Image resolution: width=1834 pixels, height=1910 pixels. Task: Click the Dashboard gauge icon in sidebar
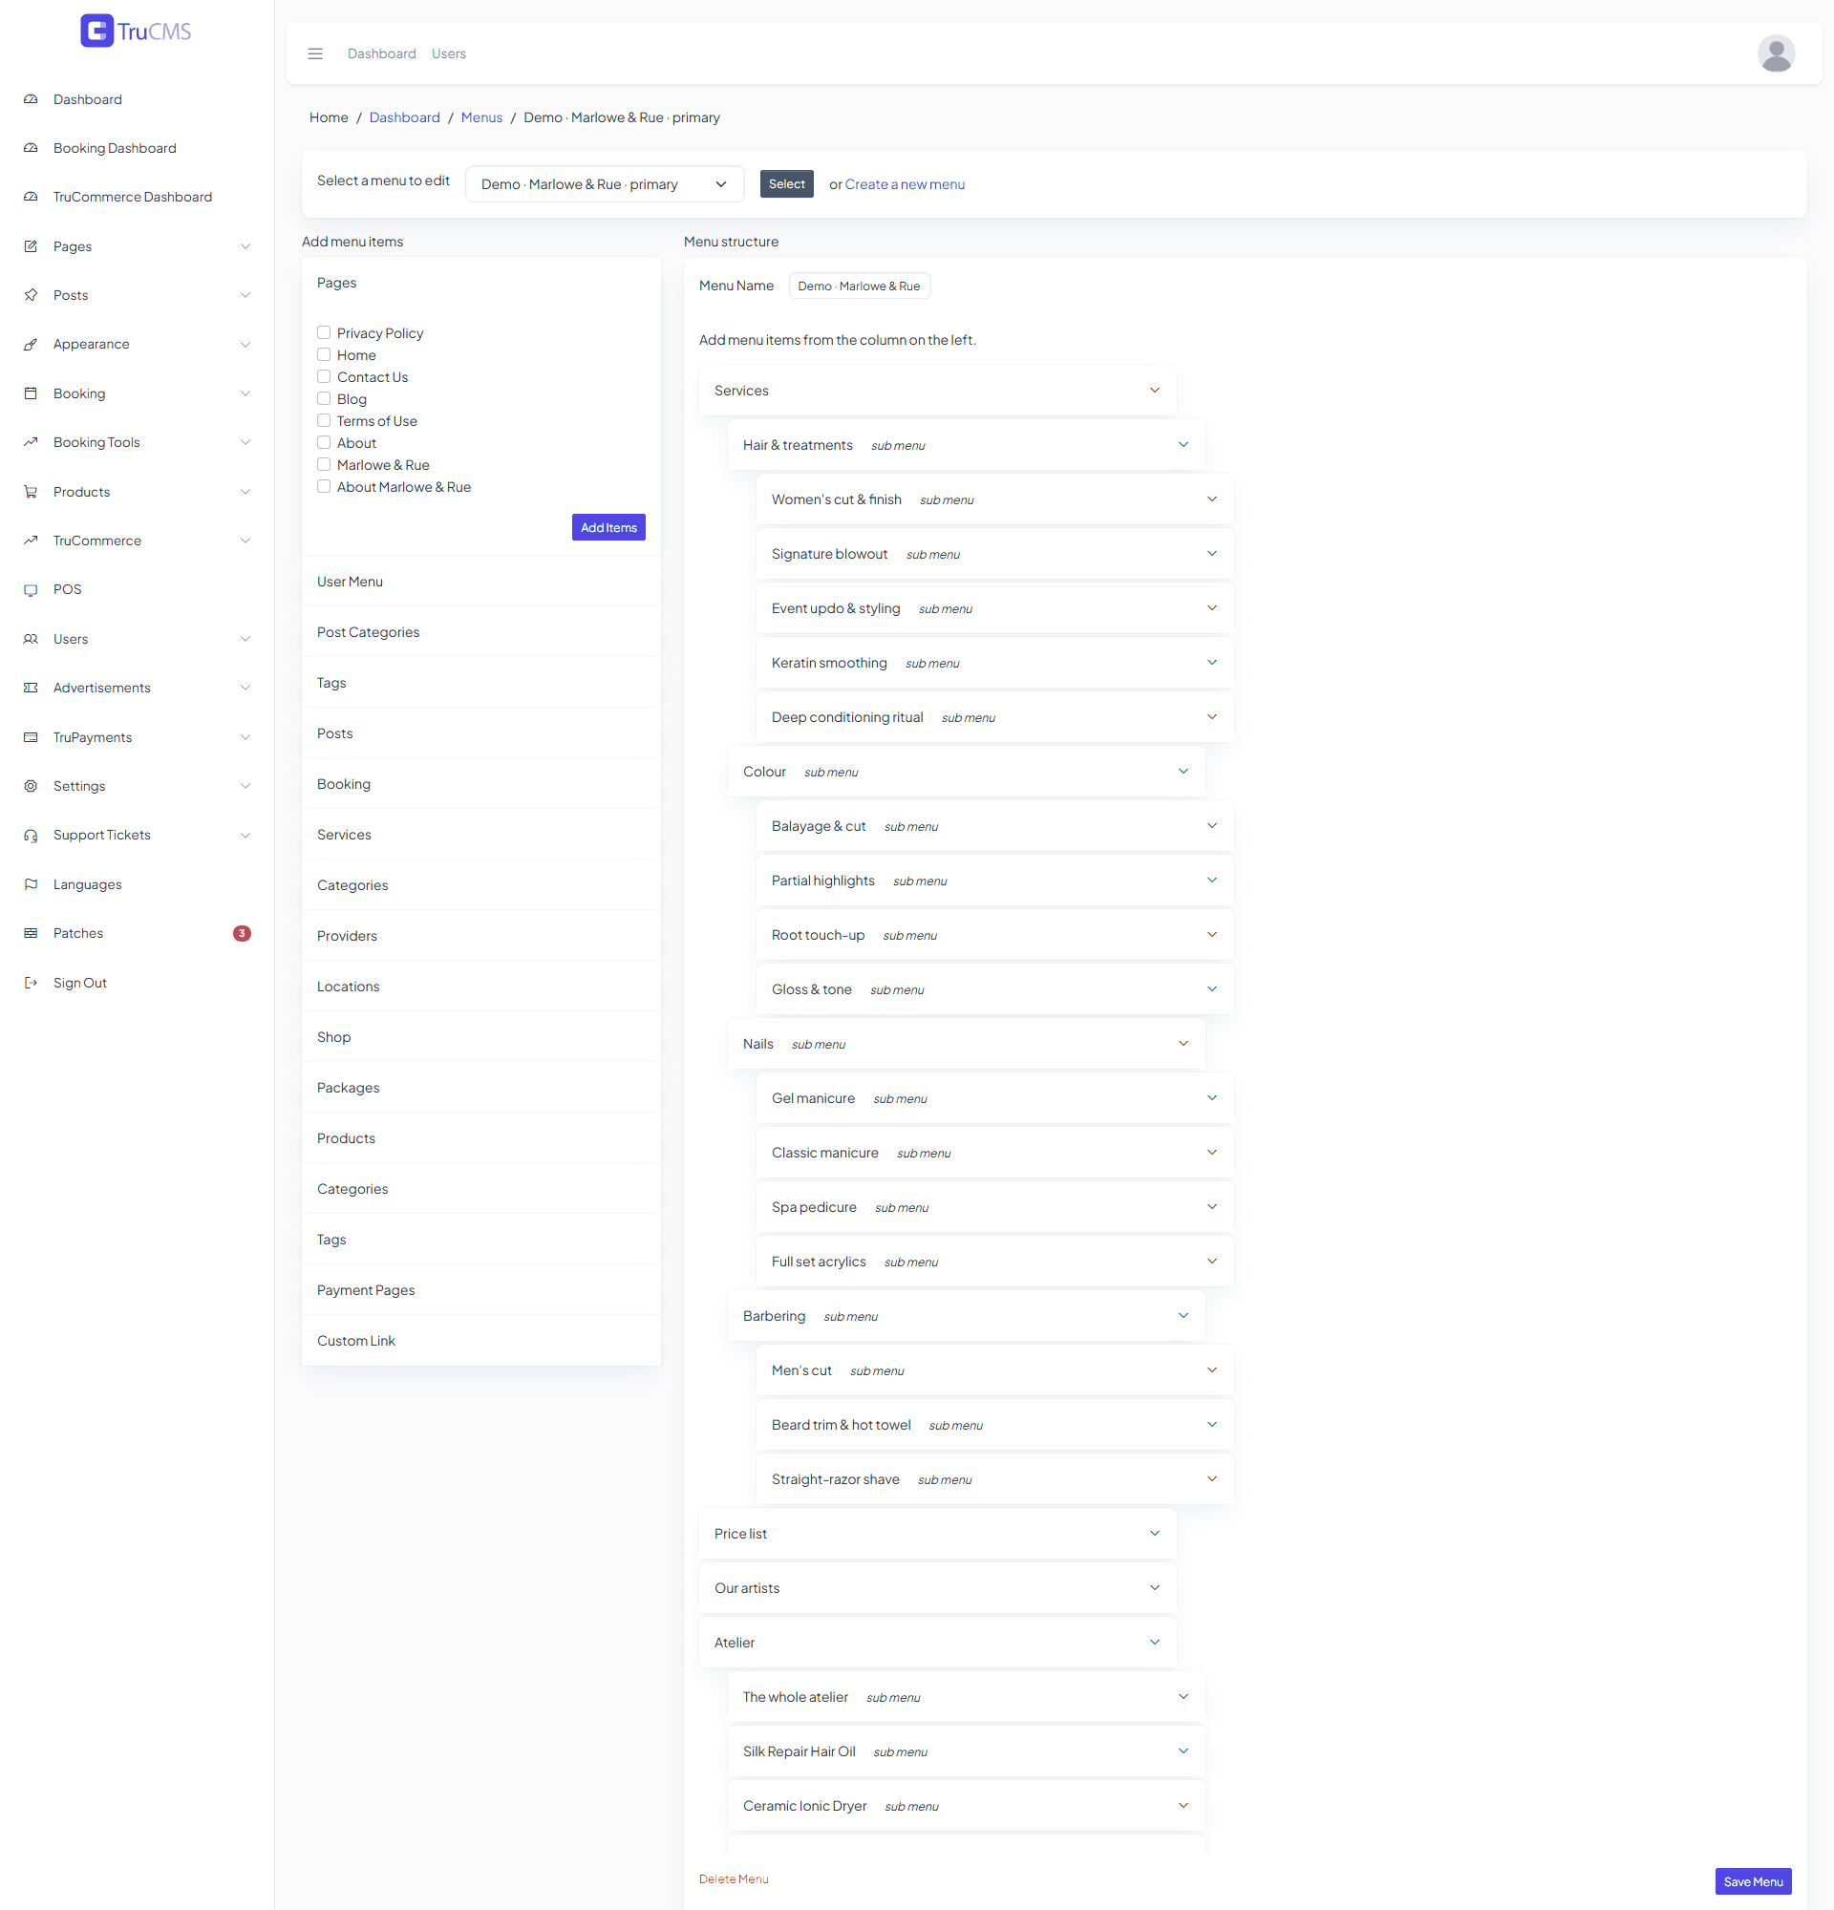click(32, 99)
